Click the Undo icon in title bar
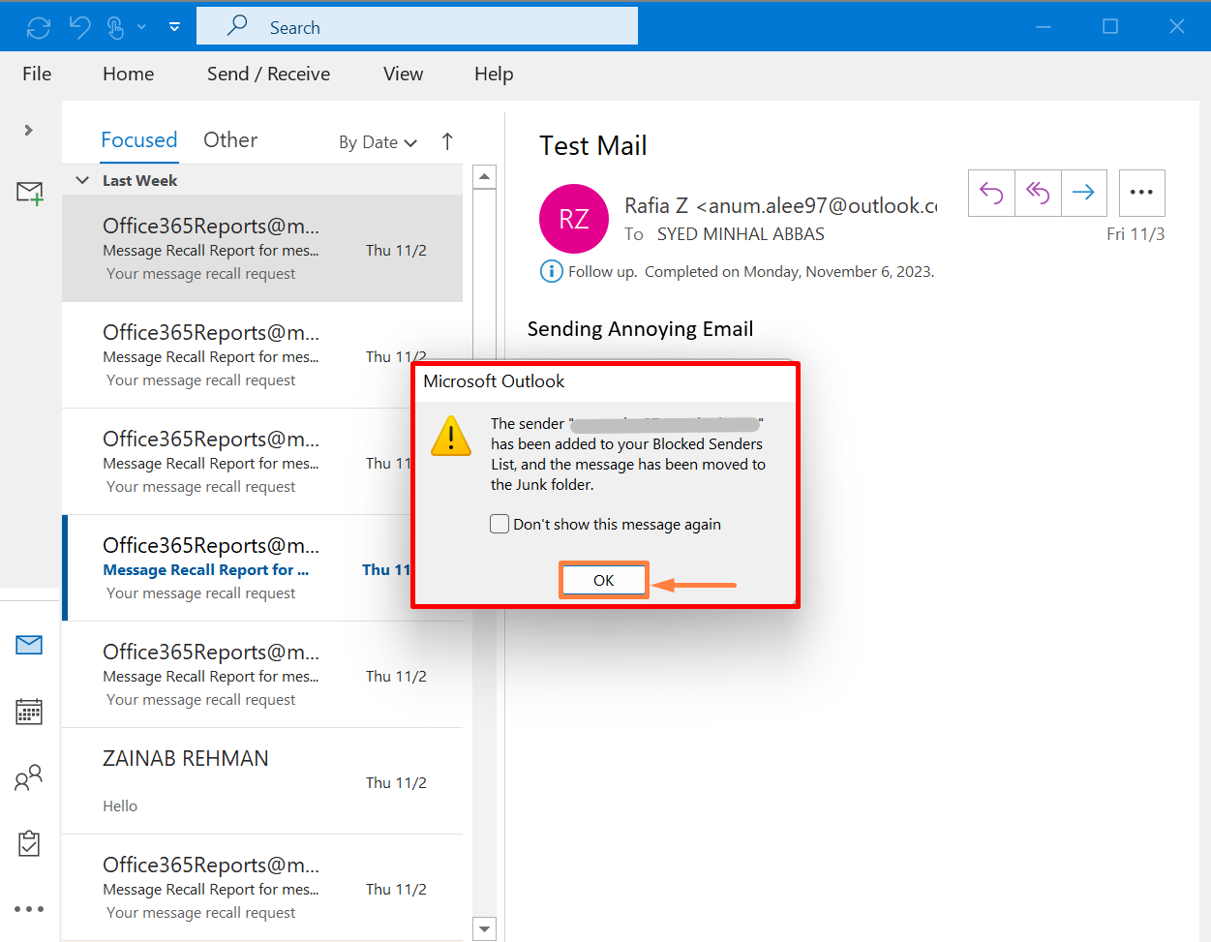The height and width of the screenshot is (942, 1211). [79, 27]
